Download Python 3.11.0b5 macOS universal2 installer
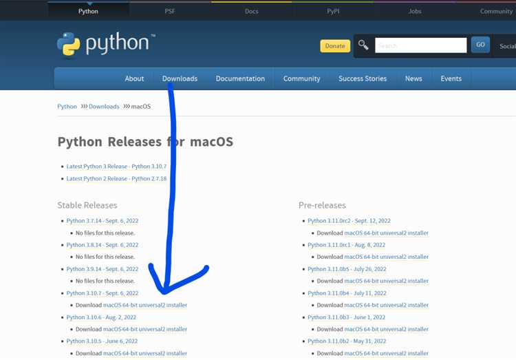Viewport: 516px width, 360px height. point(387,281)
